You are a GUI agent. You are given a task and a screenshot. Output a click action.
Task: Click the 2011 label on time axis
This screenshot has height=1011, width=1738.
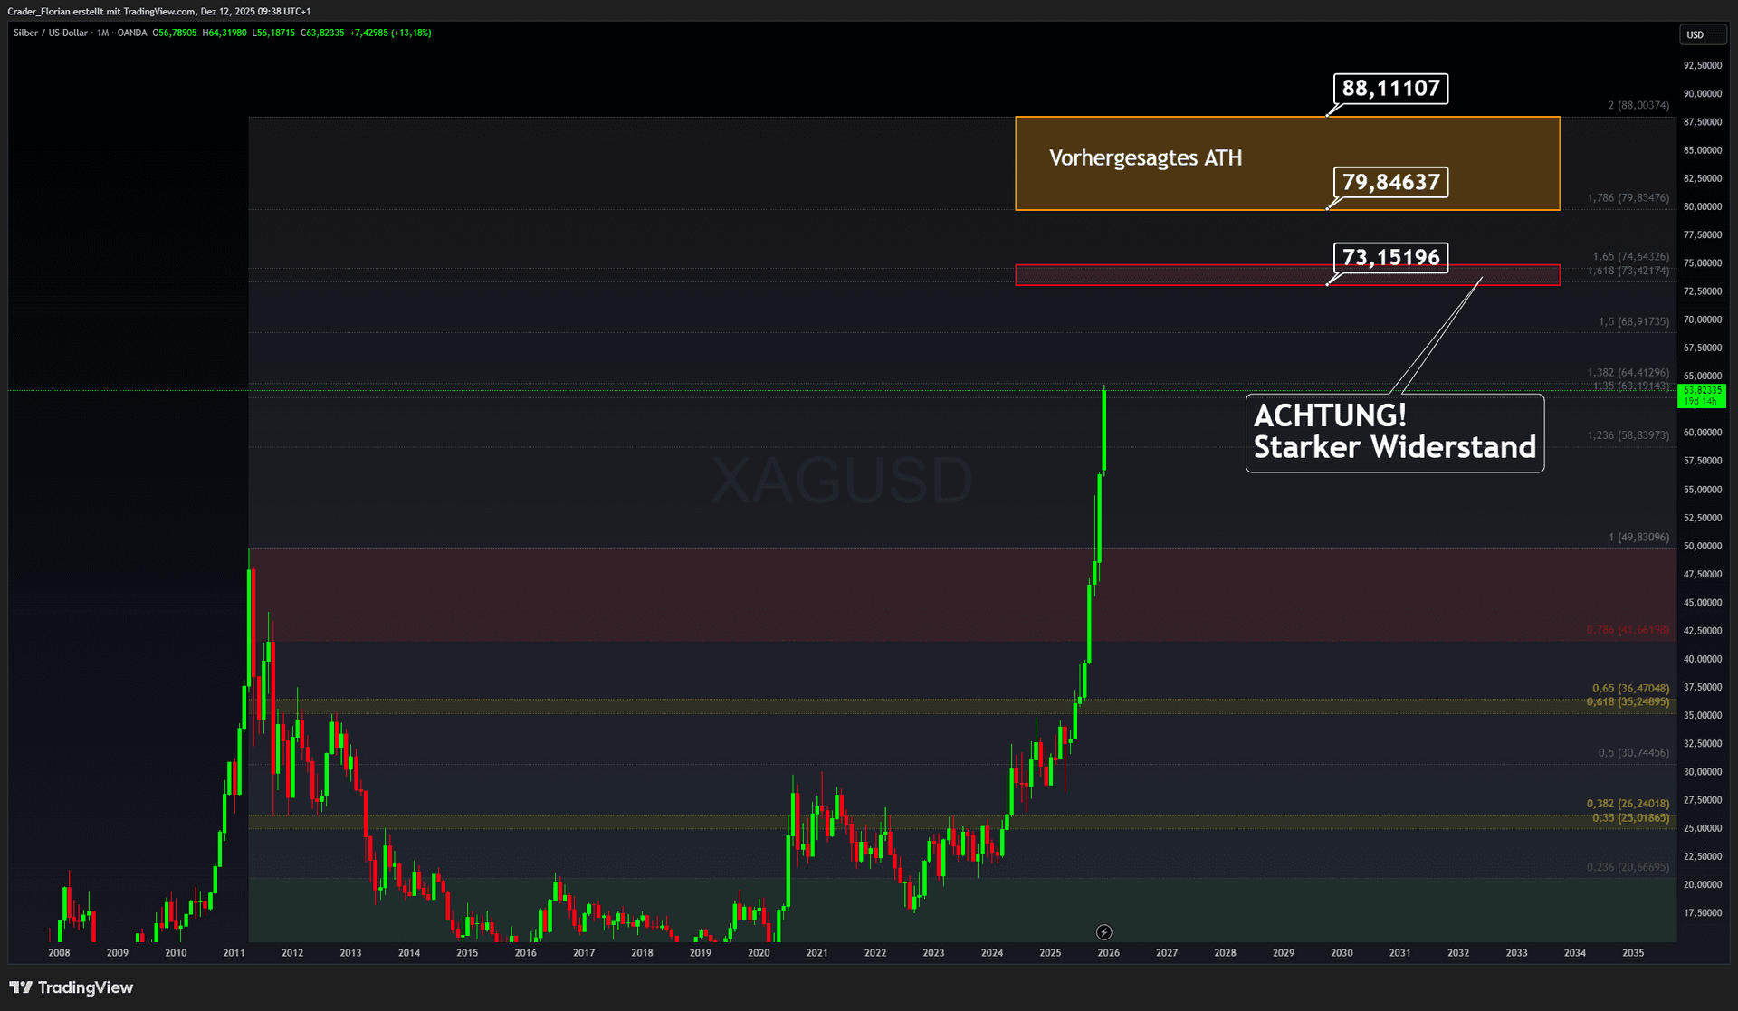[234, 953]
